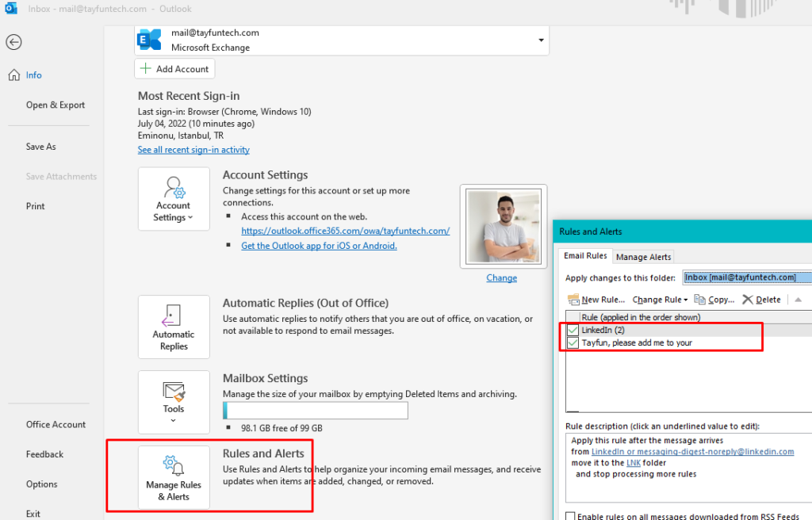Open Office Account page
The width and height of the screenshot is (812, 520).
56,425
